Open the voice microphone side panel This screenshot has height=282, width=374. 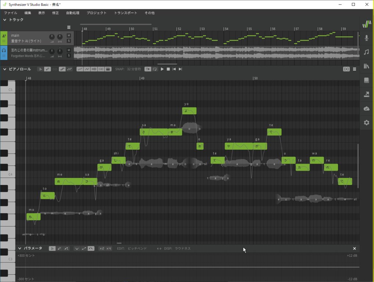(x=367, y=38)
